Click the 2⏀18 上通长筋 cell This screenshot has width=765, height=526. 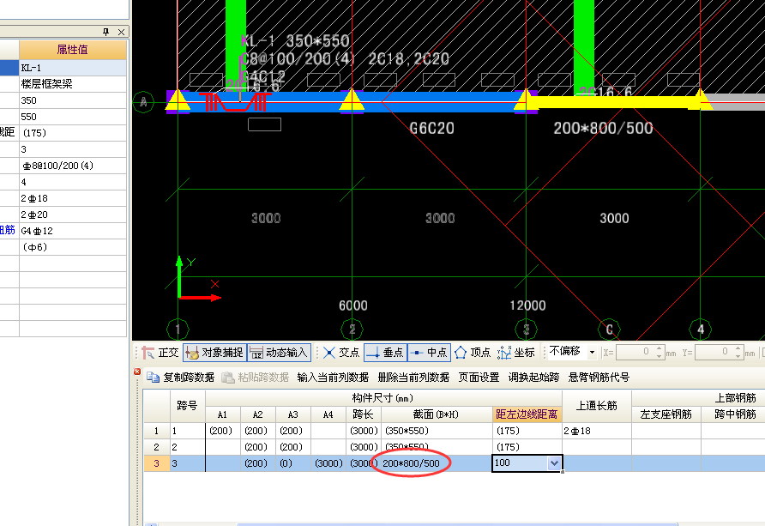597,431
